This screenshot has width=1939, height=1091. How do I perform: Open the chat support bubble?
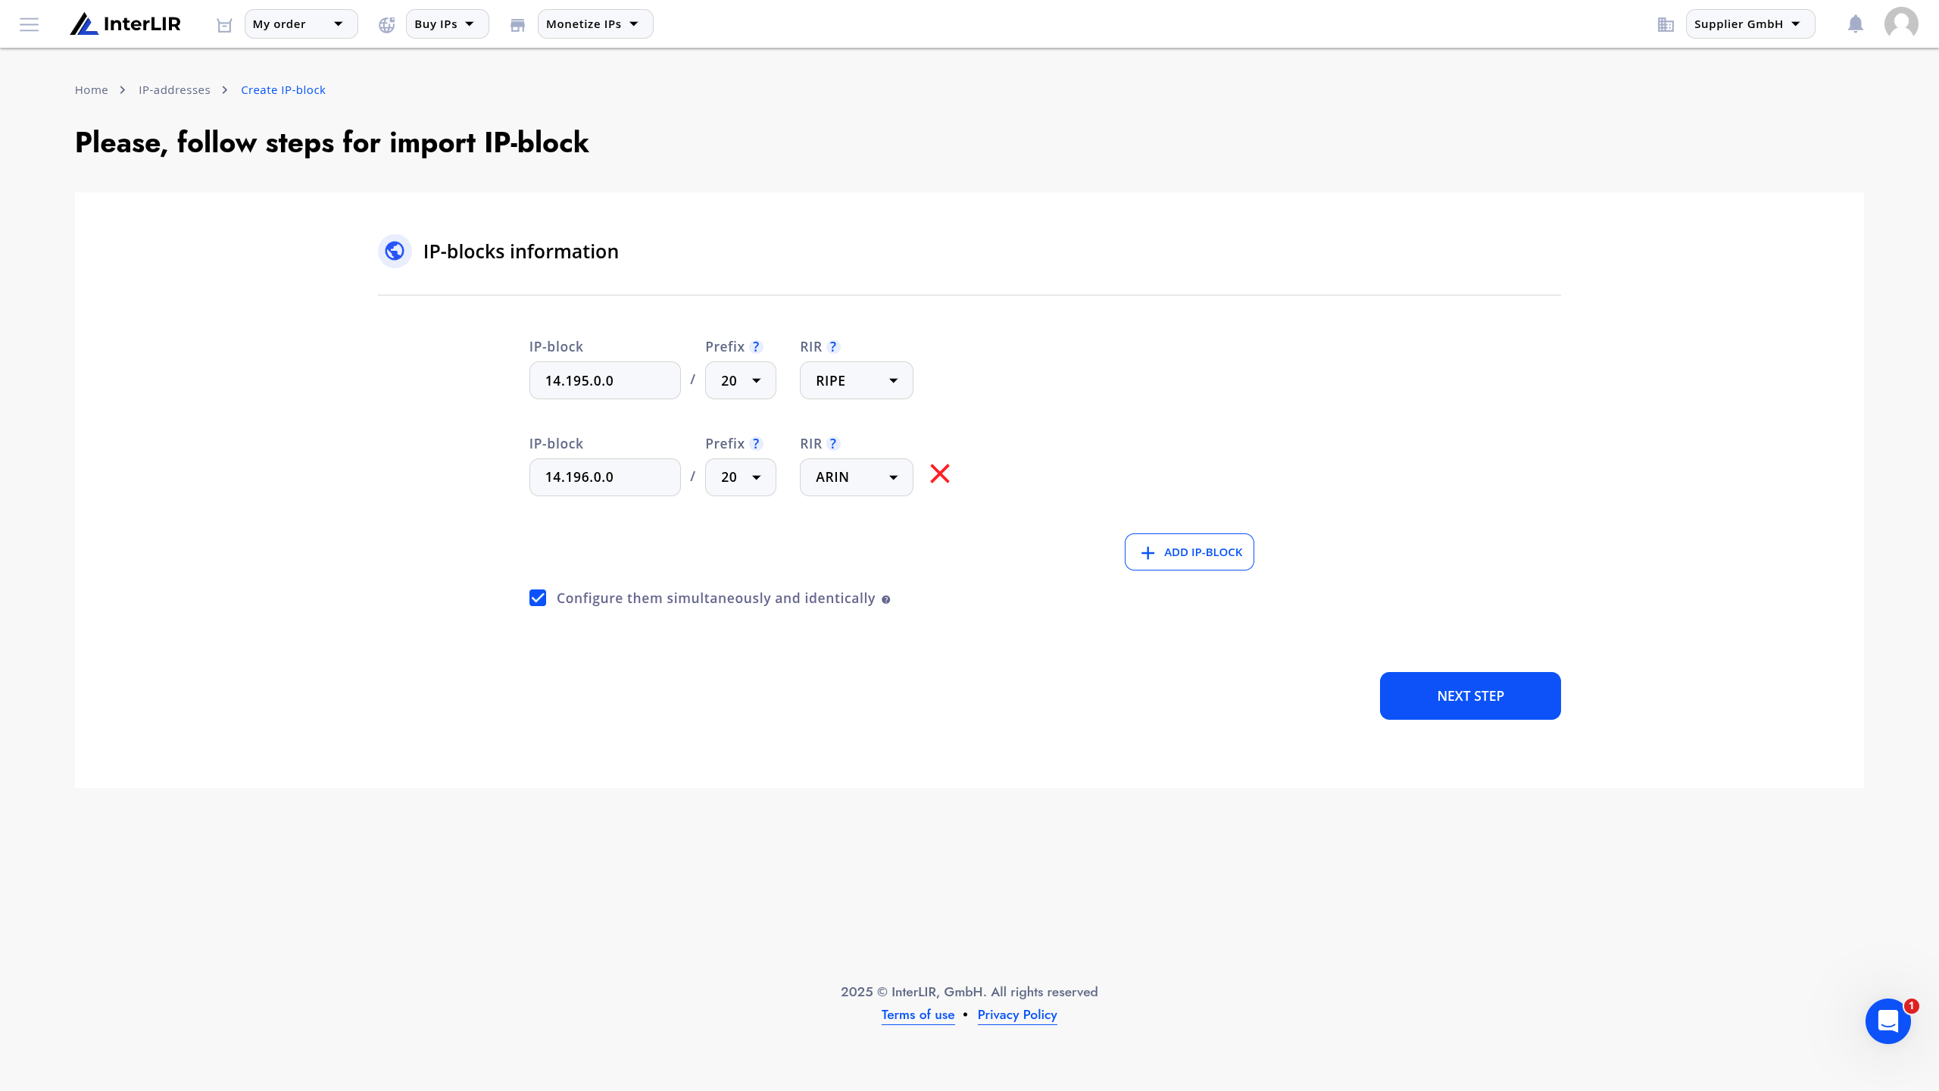click(x=1887, y=1021)
